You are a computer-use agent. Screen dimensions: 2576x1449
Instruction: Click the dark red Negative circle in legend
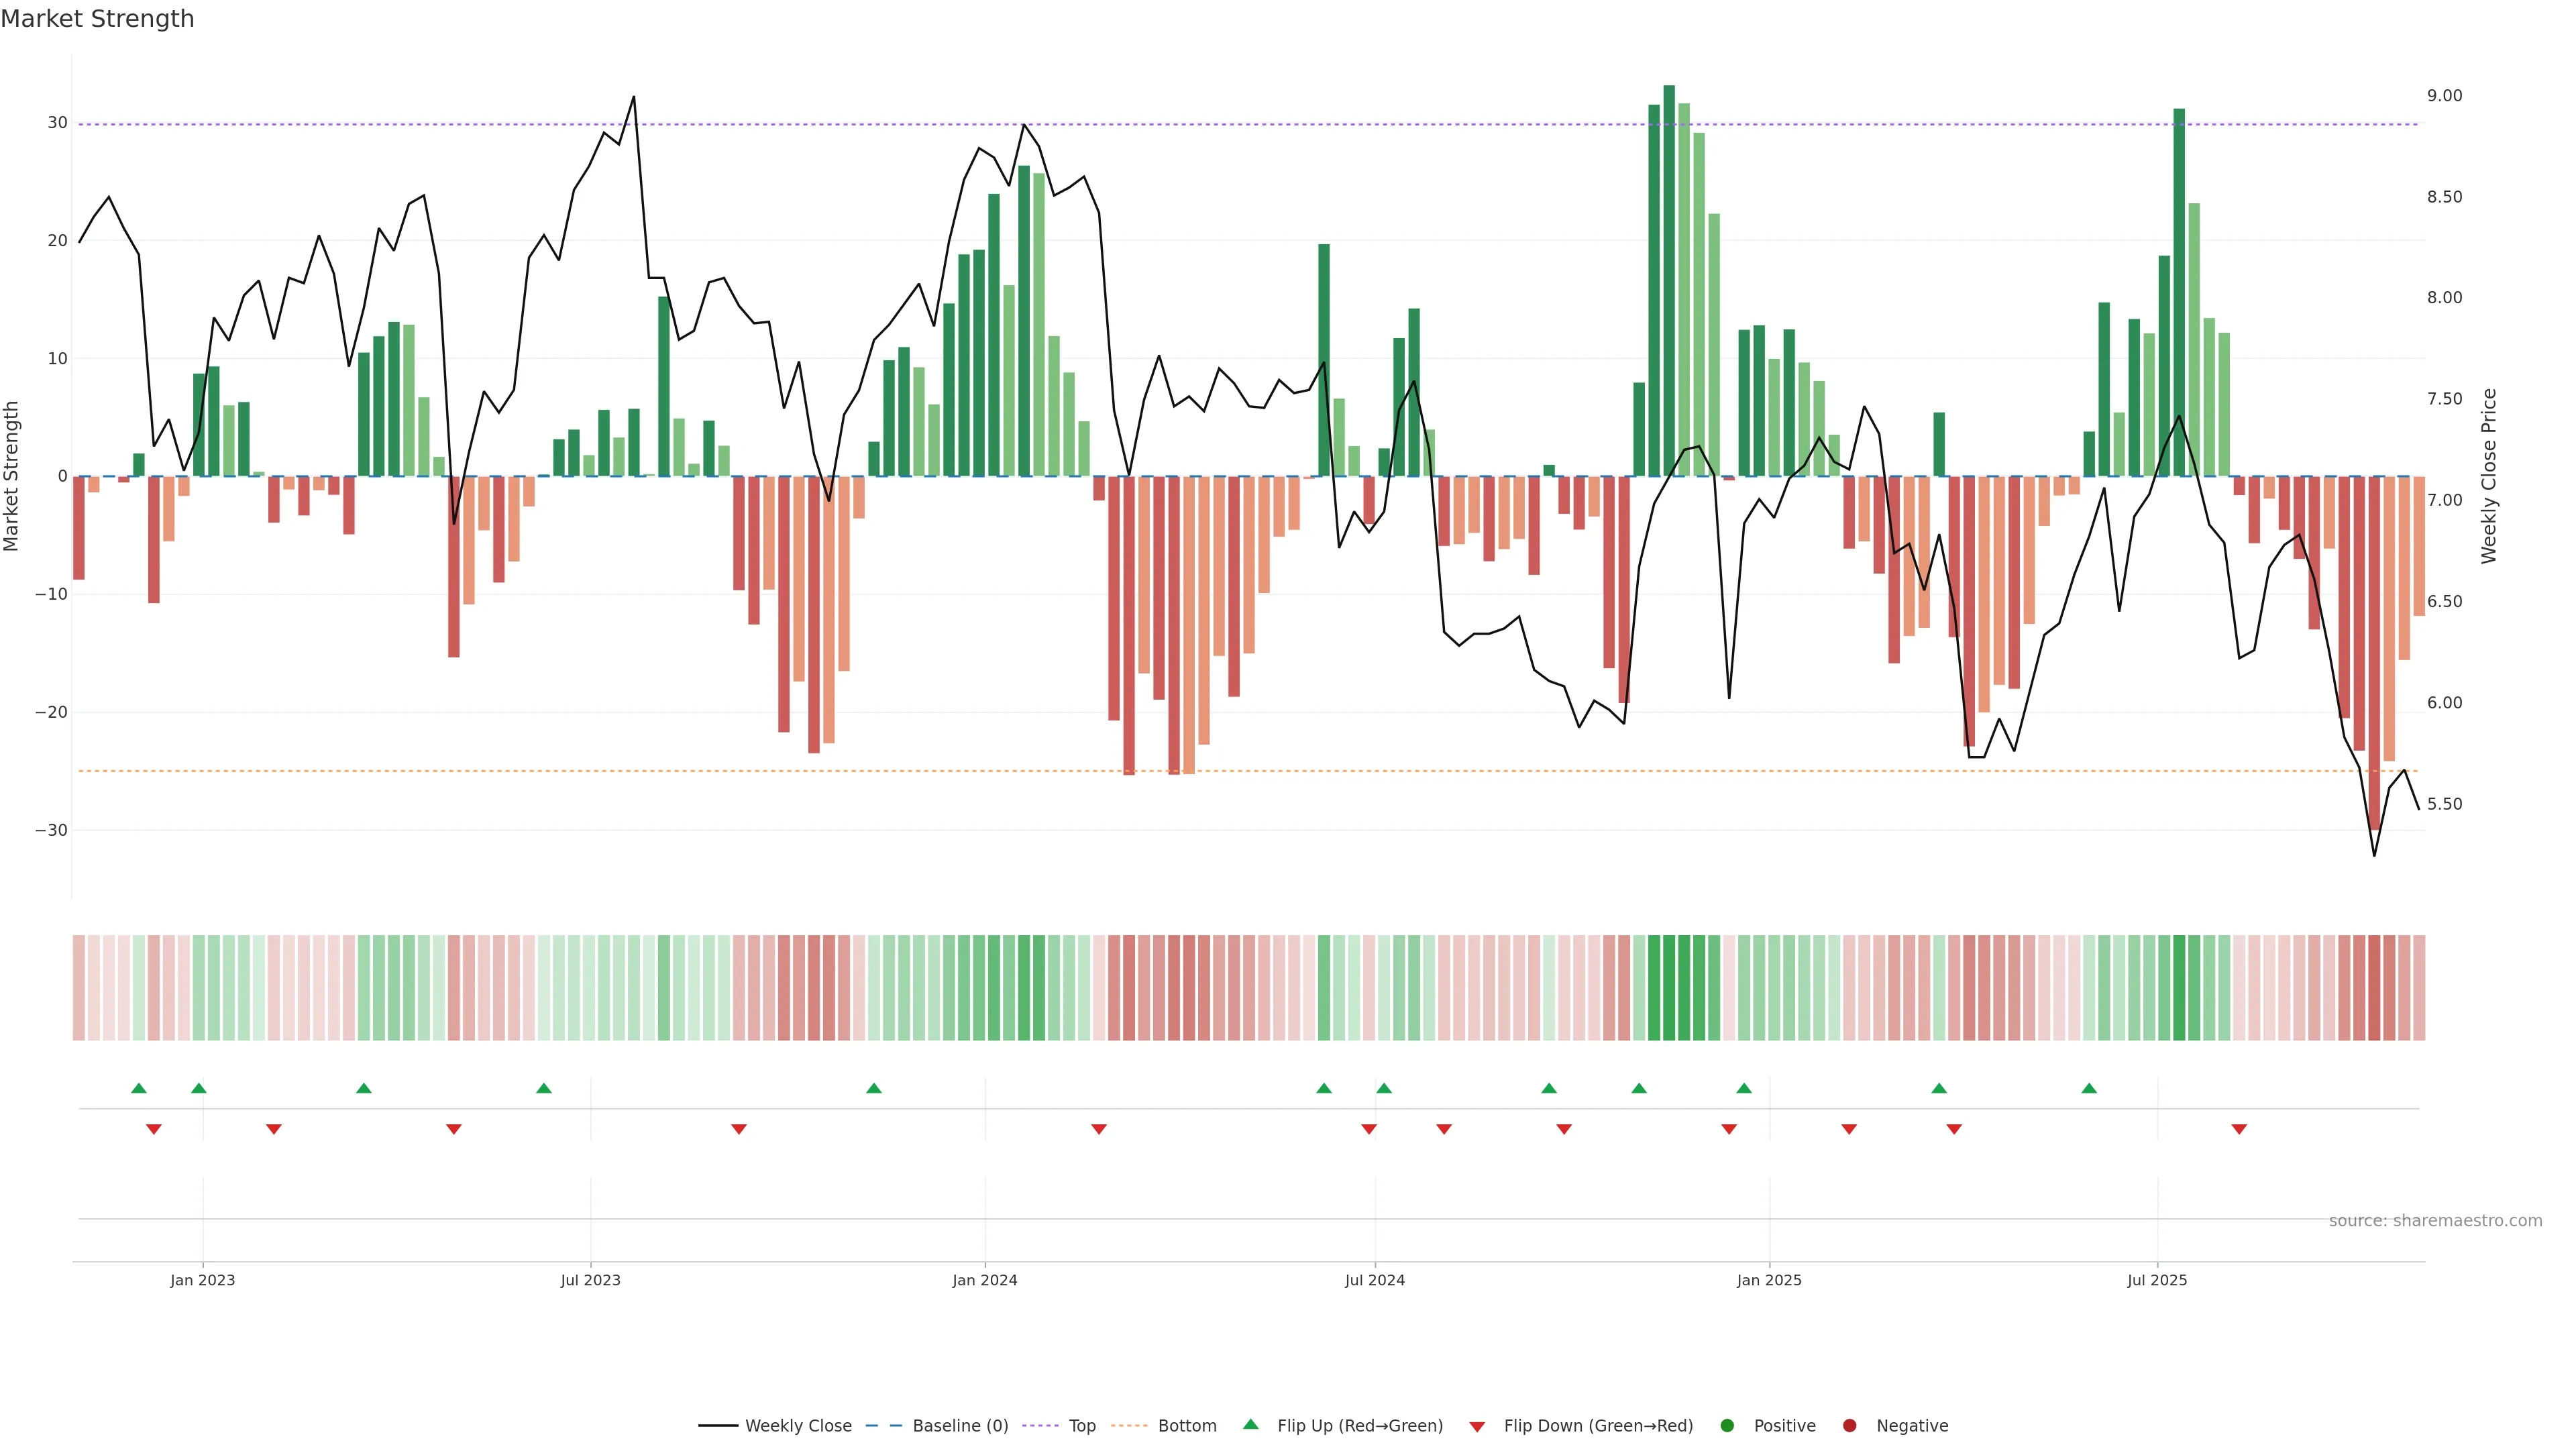pos(1849,1426)
